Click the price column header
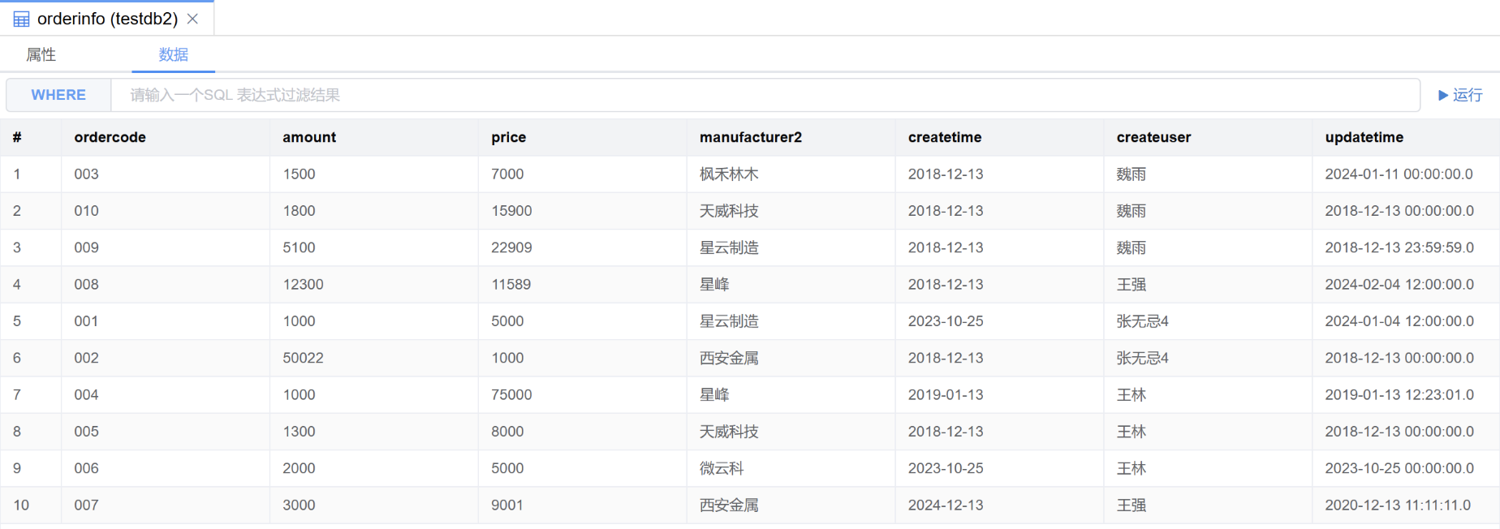This screenshot has width=1500, height=529. click(508, 137)
